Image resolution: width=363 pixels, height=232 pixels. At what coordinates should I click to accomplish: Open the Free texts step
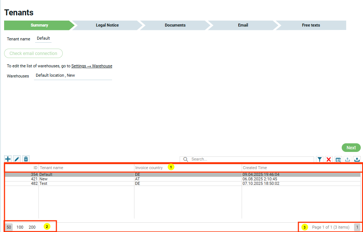(x=311, y=25)
